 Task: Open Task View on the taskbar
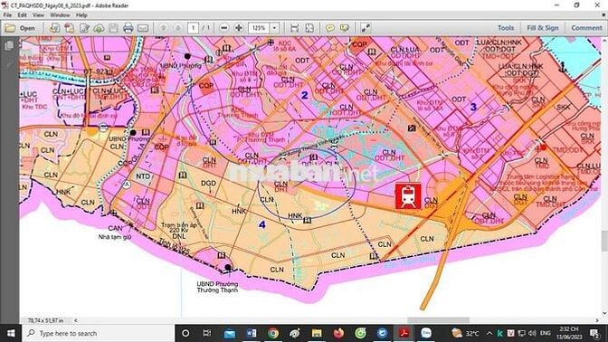click(207, 333)
